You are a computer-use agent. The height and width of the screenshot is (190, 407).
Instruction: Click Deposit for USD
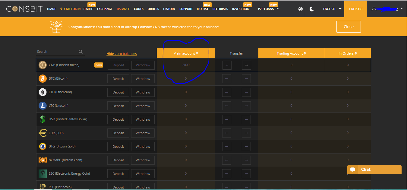[118, 119]
